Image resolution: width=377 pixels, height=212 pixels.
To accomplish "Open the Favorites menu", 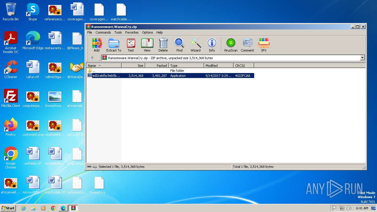I will click(x=132, y=32).
